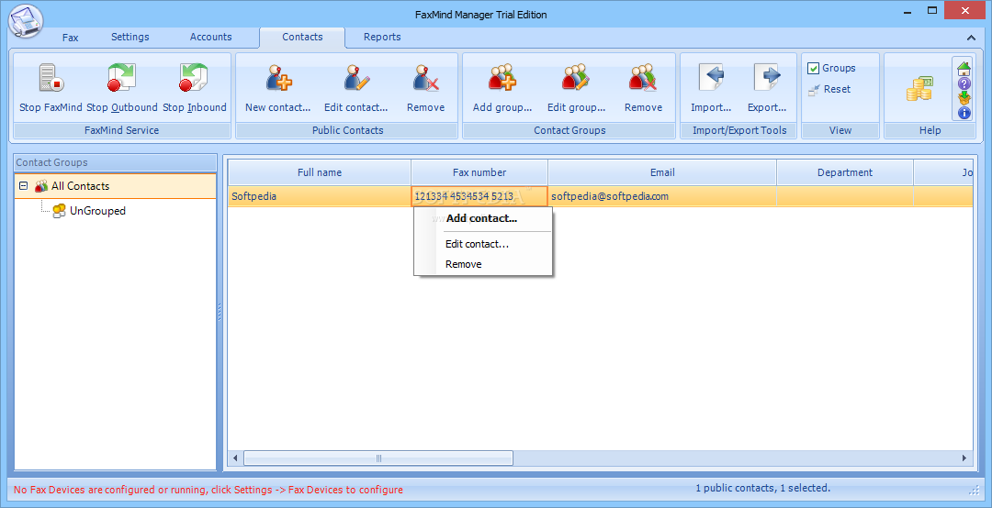Collapse the All Contacts tree node
The image size is (992, 508).
[x=23, y=186]
